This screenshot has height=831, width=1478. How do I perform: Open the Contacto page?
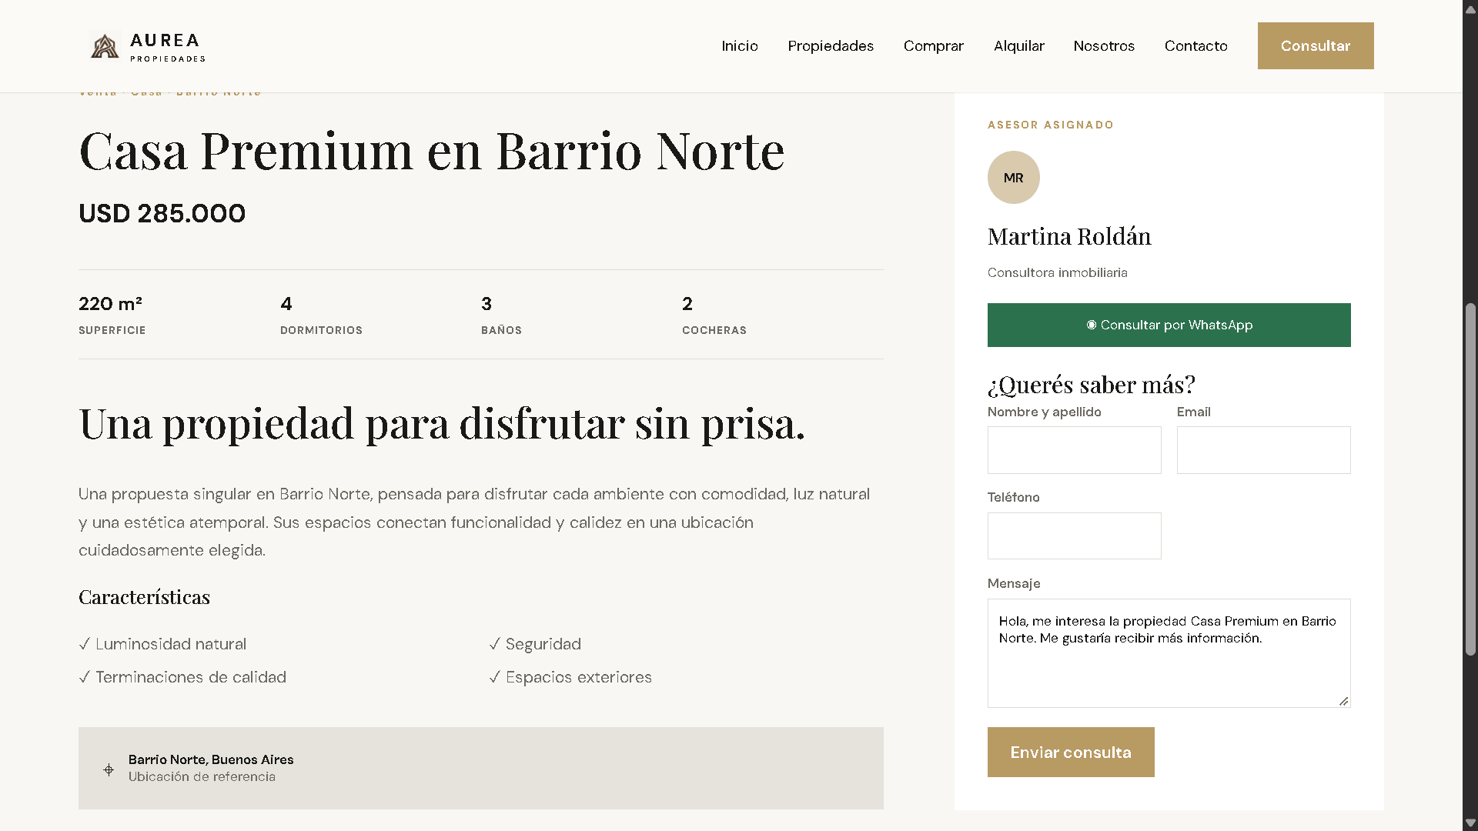point(1195,46)
